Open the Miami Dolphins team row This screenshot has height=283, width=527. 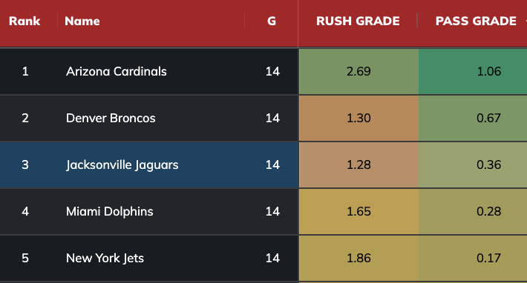[149, 211]
